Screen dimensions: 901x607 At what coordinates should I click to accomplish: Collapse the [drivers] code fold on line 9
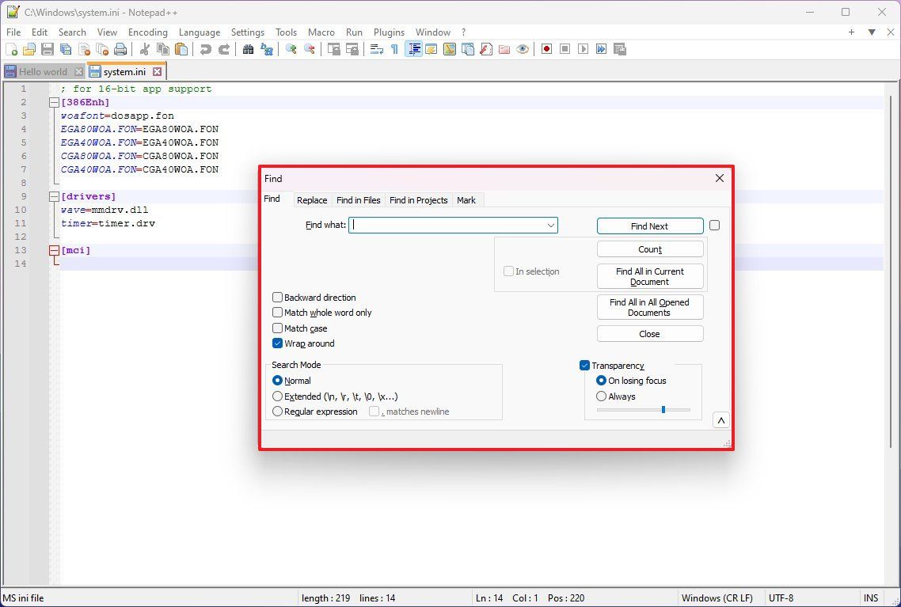tap(53, 195)
